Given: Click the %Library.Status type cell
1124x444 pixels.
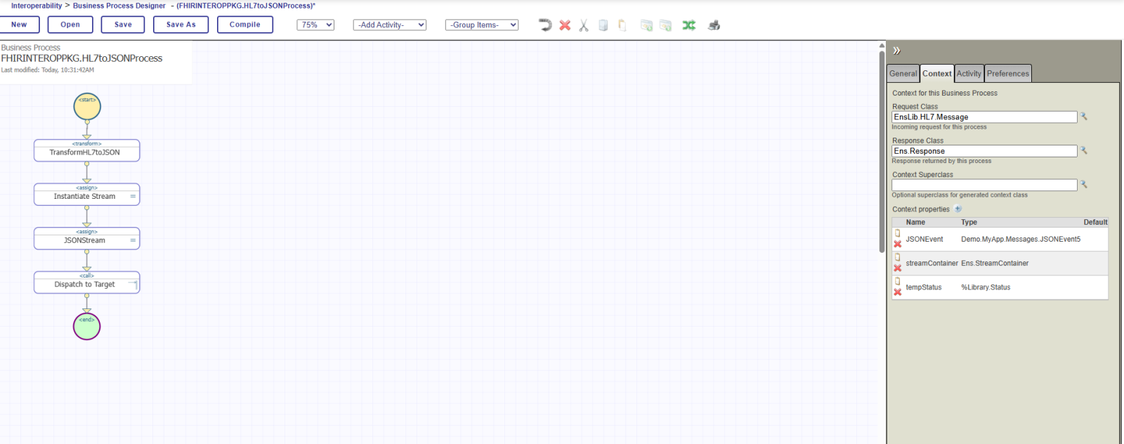Looking at the screenshot, I should [986, 287].
